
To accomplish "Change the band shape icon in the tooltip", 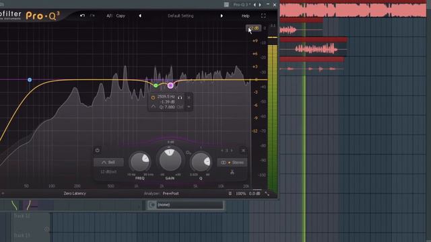I will coord(154,107).
